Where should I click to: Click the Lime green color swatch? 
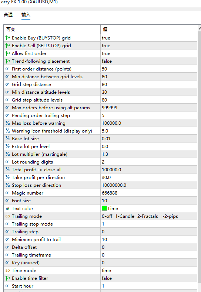104,208
